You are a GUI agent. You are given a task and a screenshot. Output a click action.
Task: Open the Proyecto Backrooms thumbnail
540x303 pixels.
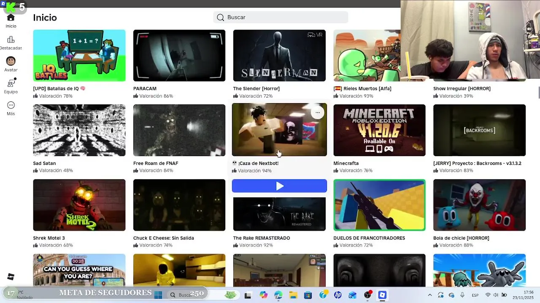point(480,130)
